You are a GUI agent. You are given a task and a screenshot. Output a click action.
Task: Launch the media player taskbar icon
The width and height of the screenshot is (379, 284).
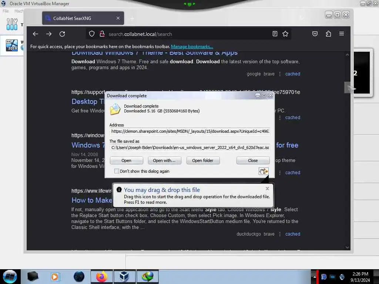click(55, 277)
